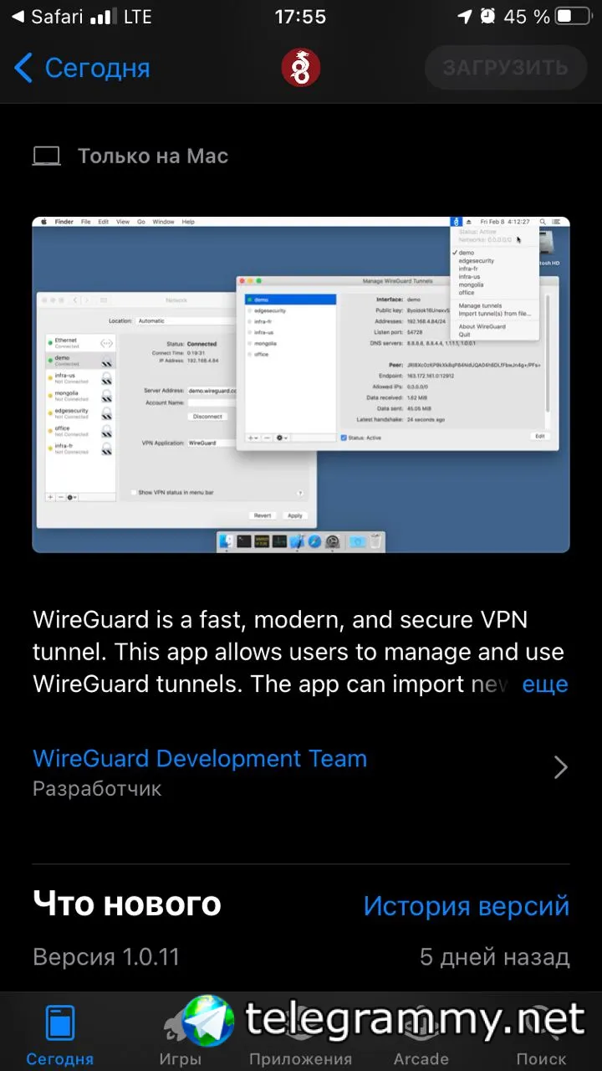
Task: Switch to the Arcade tab
Action: 421,1034
